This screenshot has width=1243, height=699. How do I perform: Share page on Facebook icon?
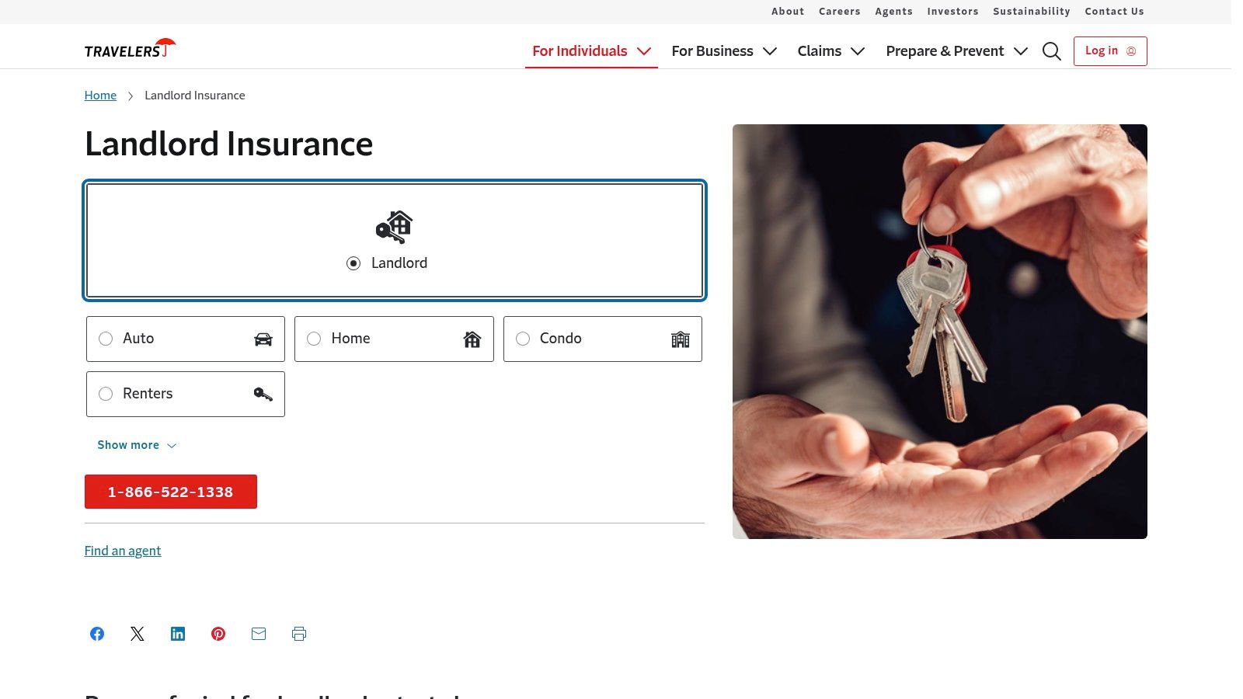tap(97, 634)
